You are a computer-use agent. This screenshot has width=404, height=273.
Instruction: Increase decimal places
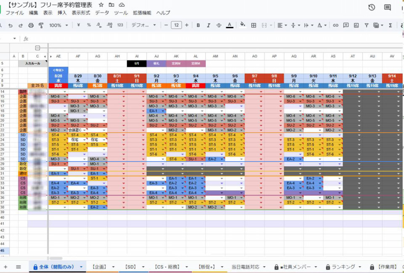pyautogui.click(x=110, y=25)
